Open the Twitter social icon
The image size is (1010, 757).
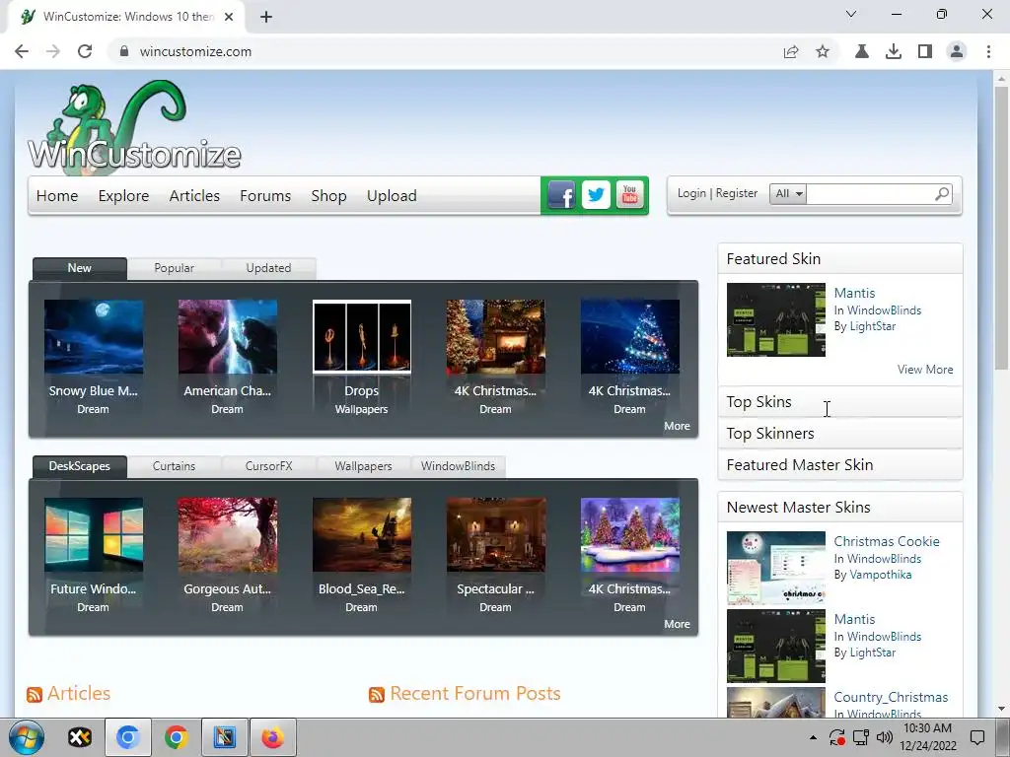[596, 195]
